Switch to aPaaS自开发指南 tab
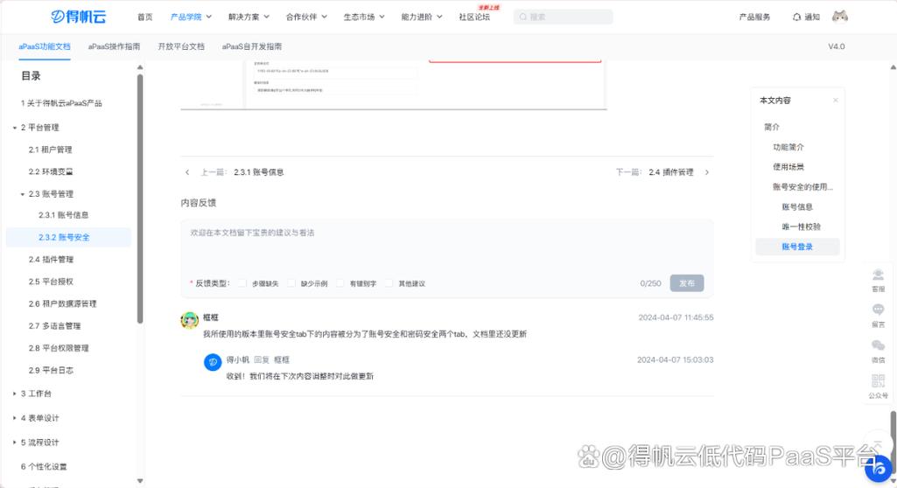This screenshot has height=488, width=897. point(252,47)
